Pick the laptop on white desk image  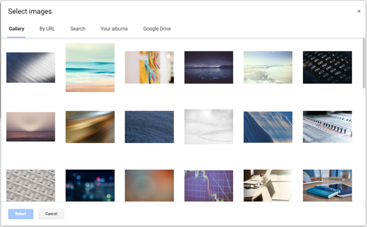[x=268, y=185]
